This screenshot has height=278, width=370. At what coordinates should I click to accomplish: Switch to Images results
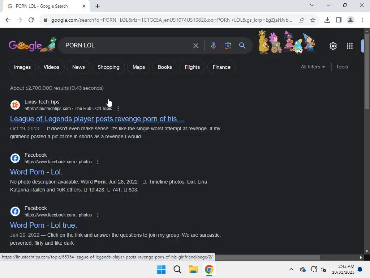pos(22,67)
